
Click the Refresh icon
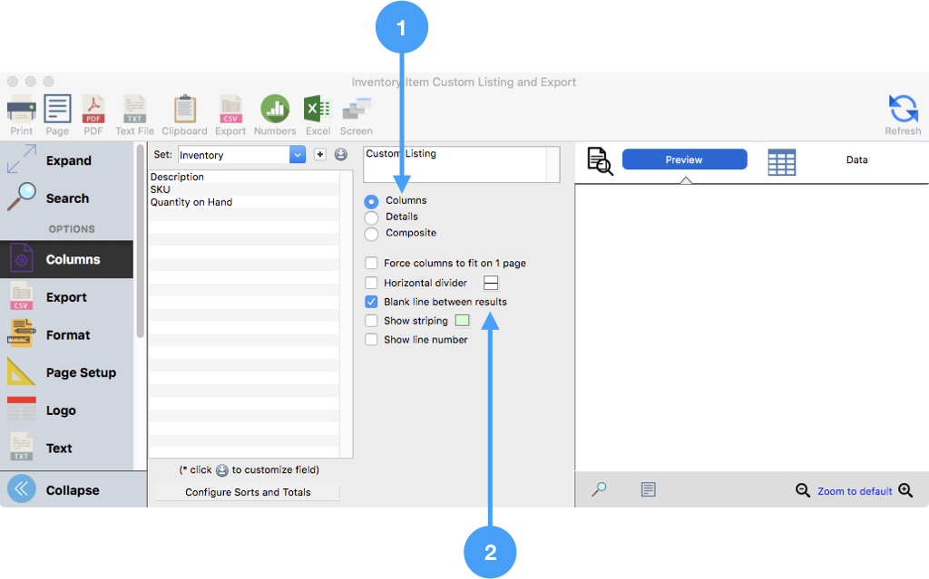point(903,111)
